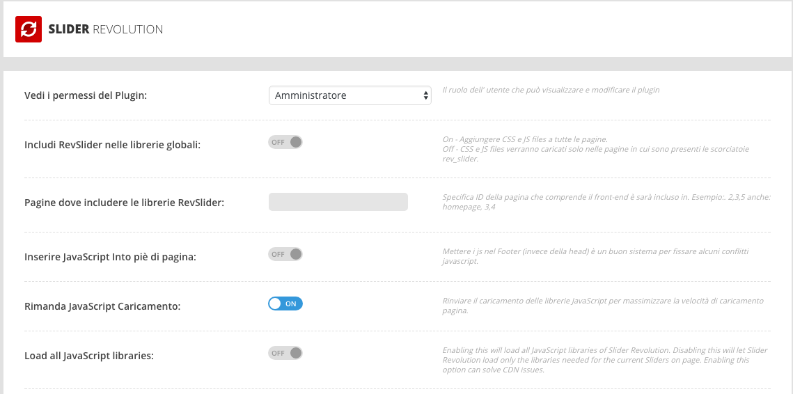Click the 'Enabling this will load all JavaScript' description
The height and width of the screenshot is (394, 793).
605,360
